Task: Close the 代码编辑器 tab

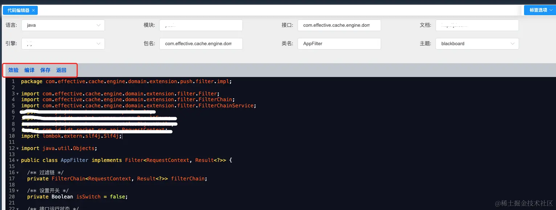Action: click(33, 10)
